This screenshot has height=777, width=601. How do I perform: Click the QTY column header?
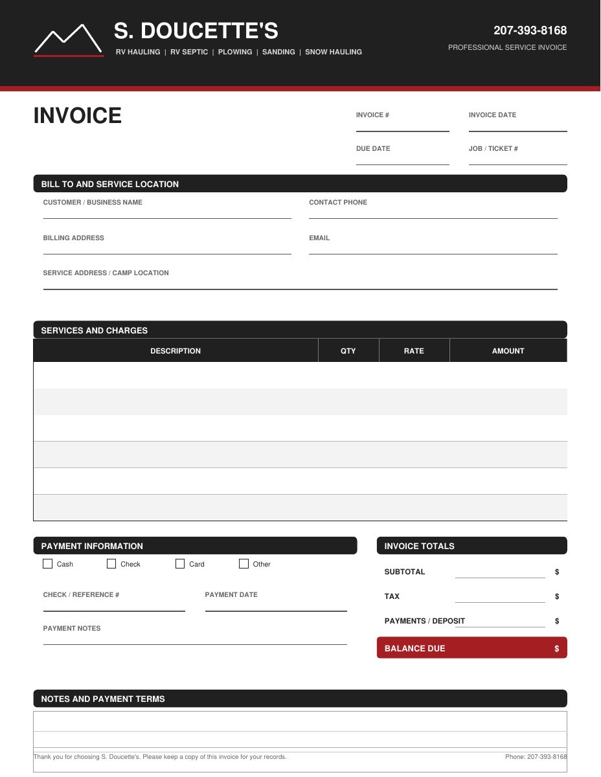click(x=348, y=351)
